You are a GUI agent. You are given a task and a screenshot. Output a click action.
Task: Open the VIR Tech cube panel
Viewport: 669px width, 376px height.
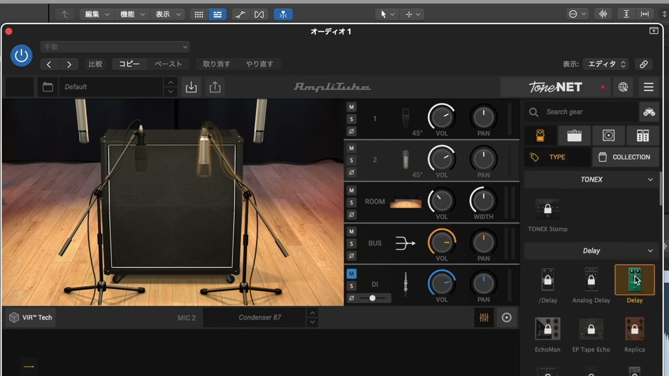click(31, 318)
